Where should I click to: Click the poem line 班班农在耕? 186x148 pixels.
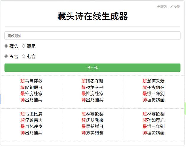pyautogui.click(x=93, y=81)
